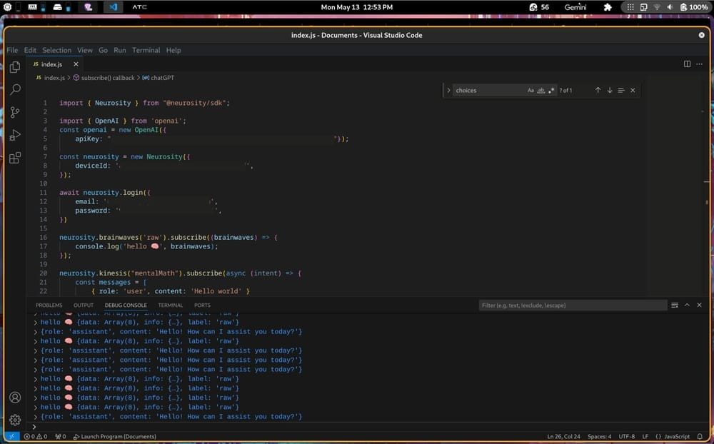The image size is (714, 444).
Task: Click the Ln 26, Col 24 status item
Action: (563, 436)
